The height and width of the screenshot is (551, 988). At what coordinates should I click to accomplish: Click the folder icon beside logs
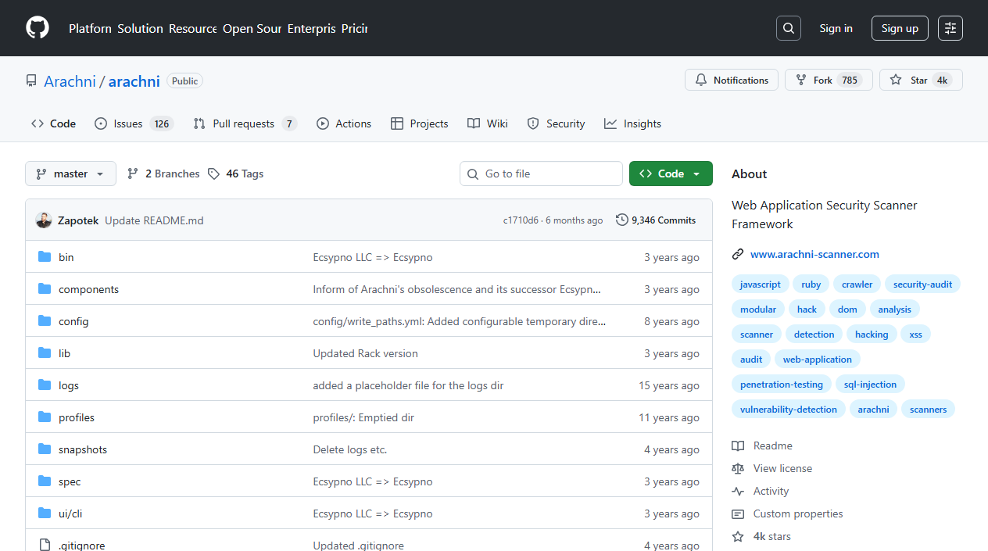[x=45, y=385]
